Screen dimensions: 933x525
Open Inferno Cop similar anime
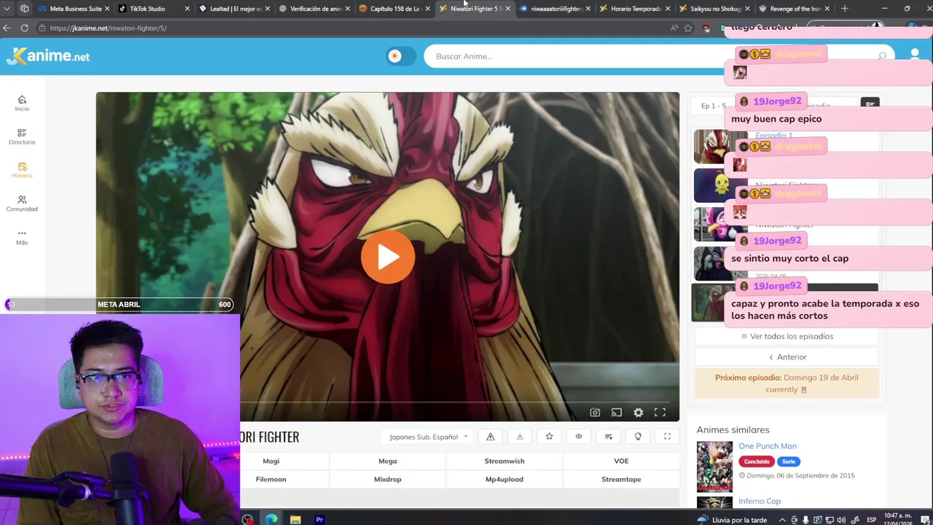(760, 501)
